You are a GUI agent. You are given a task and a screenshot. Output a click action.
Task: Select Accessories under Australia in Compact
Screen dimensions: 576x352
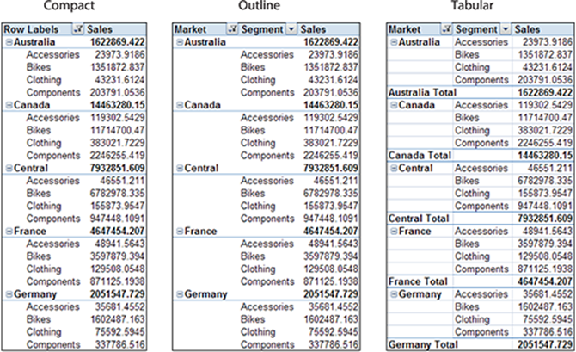point(53,55)
